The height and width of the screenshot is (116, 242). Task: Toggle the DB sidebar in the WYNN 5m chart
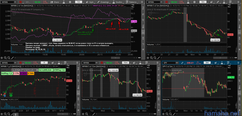tap(239, 38)
